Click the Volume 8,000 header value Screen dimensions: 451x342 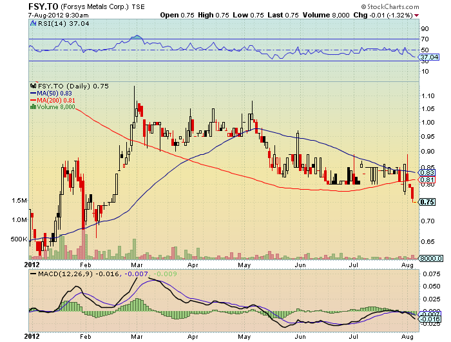pyautogui.click(x=326, y=15)
